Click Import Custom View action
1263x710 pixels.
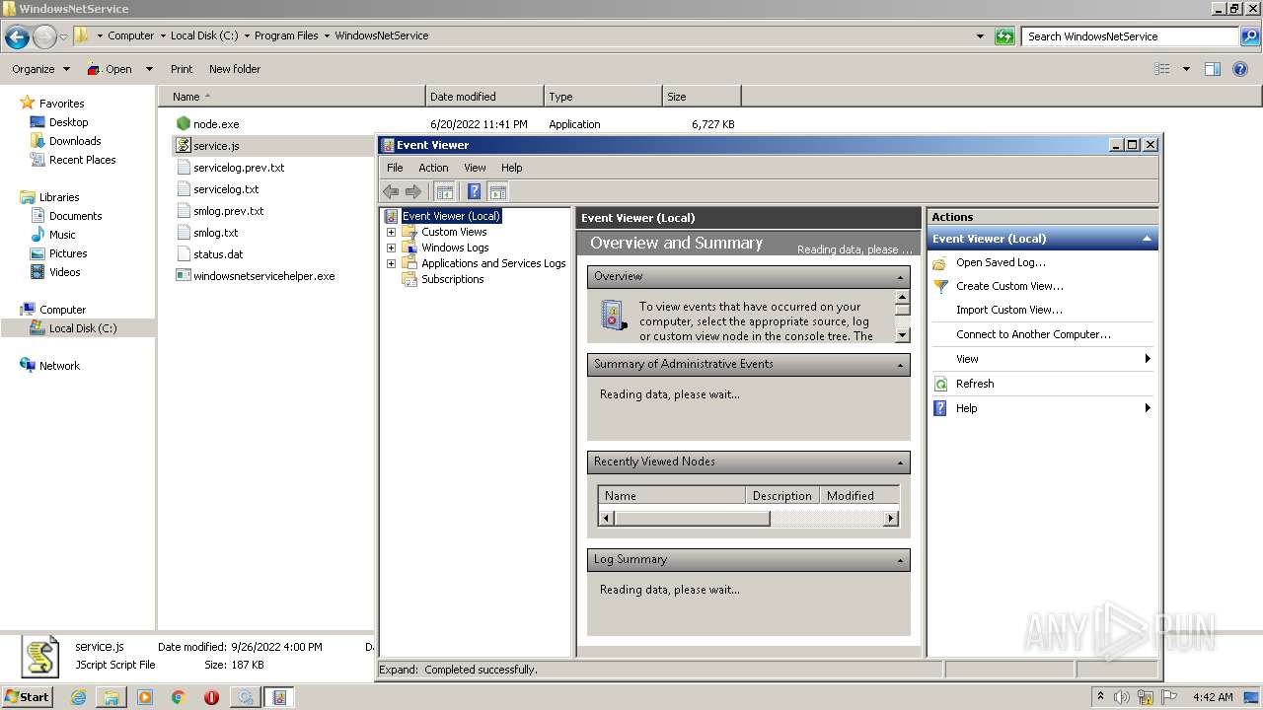tap(1008, 310)
